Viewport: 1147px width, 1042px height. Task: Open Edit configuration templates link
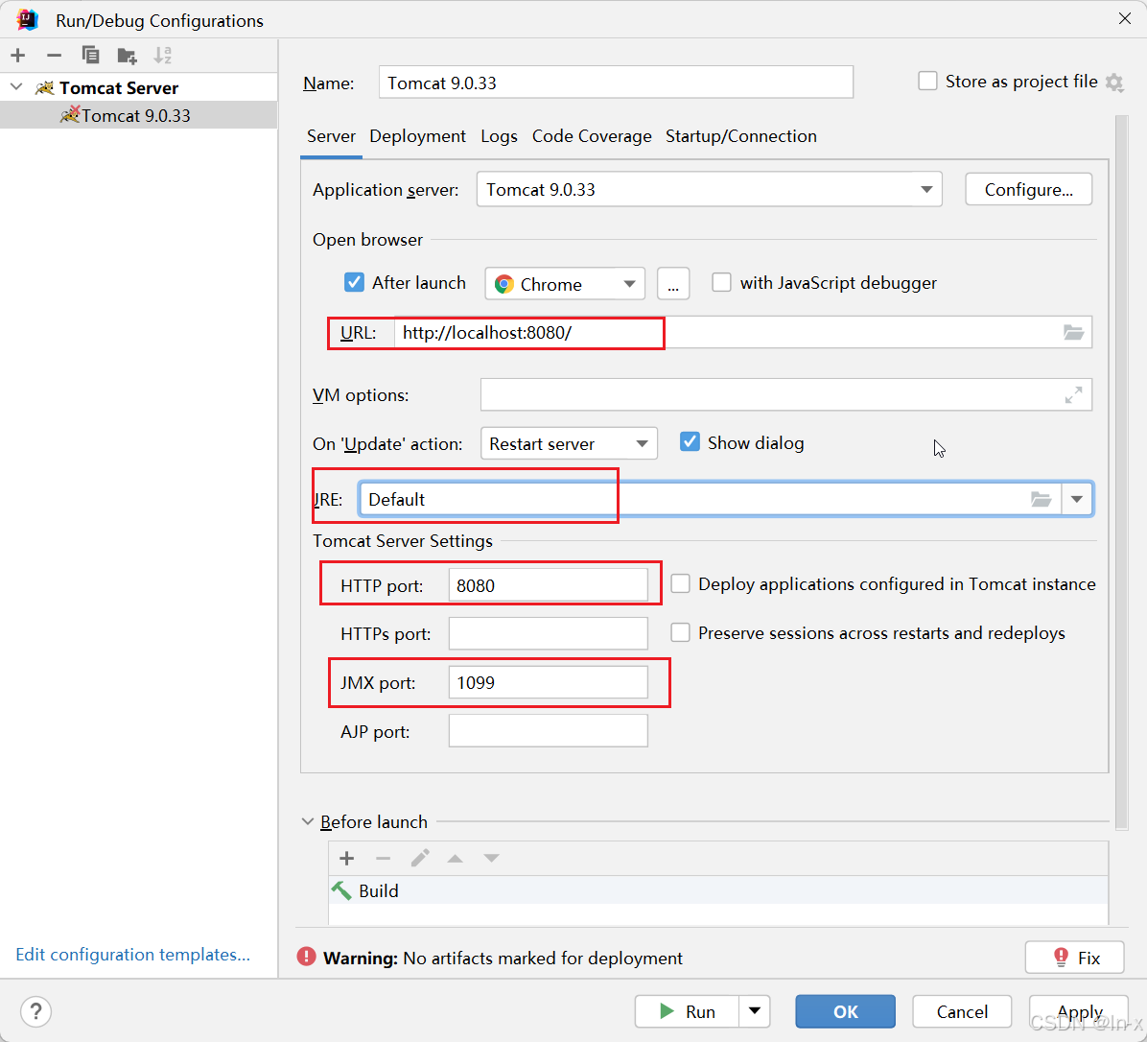[133, 954]
